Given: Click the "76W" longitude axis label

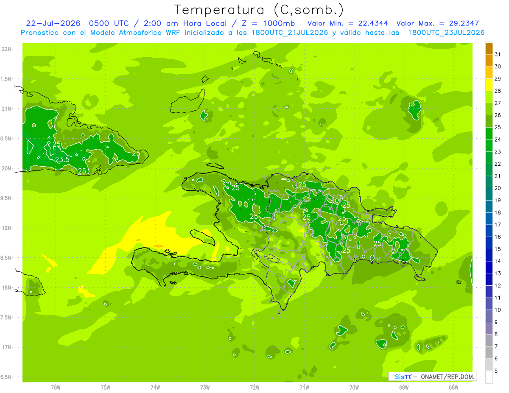Looking at the screenshot, I should pos(56,387).
